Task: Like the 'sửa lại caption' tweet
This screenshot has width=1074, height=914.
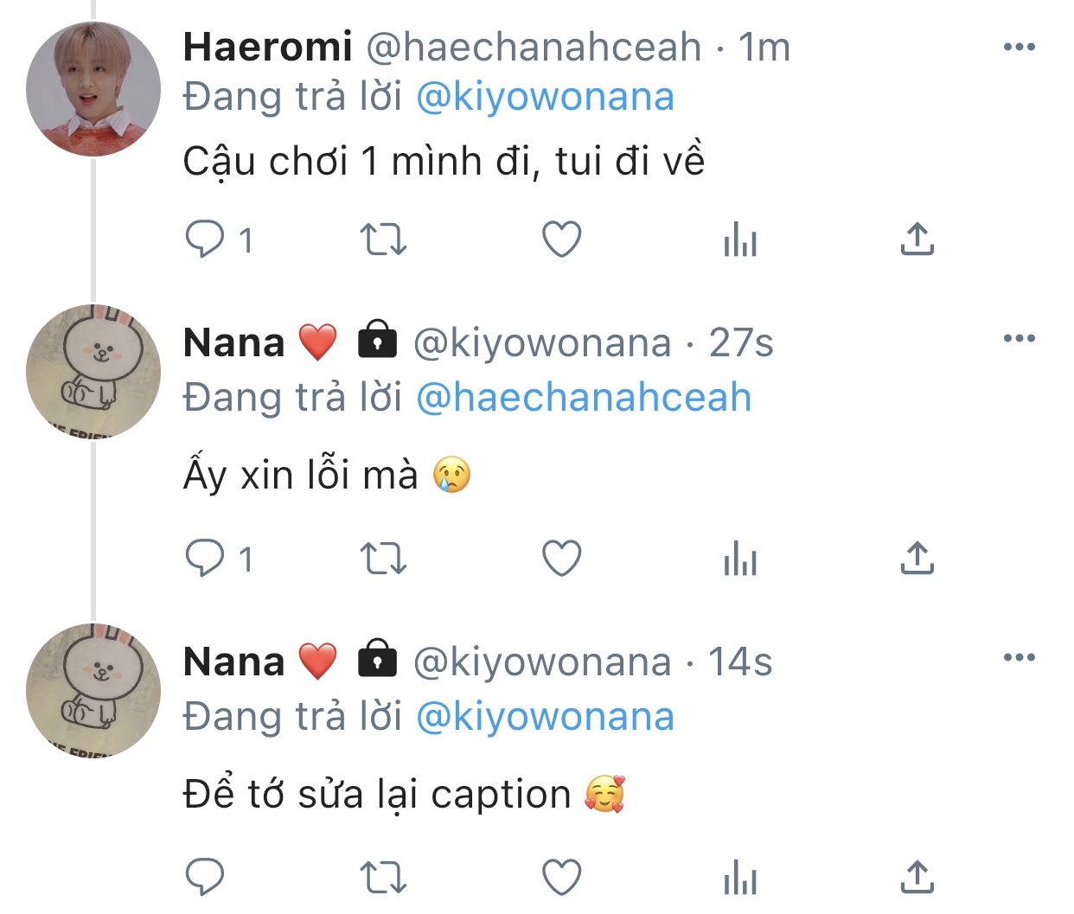Action: [561, 878]
